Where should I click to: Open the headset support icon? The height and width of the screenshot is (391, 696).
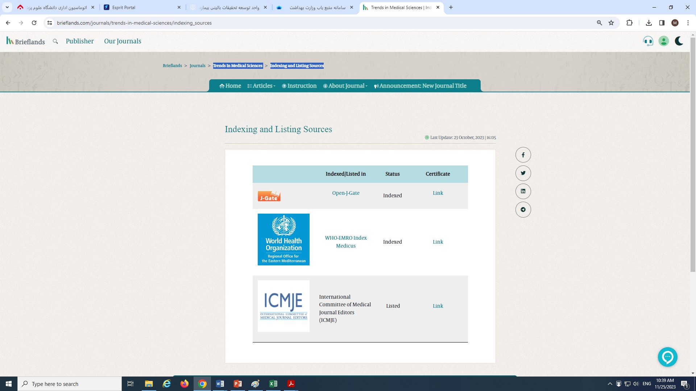tap(648, 41)
